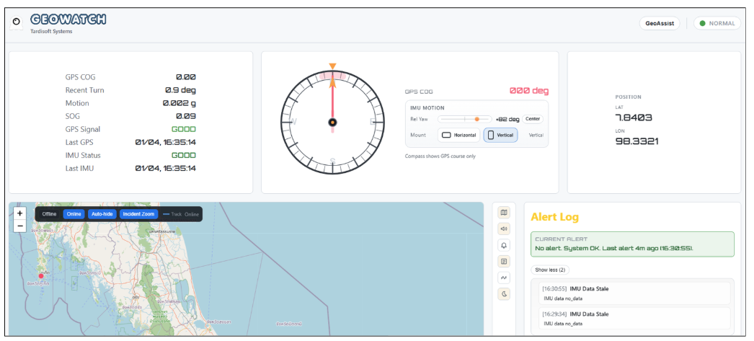Screen dimensions: 754x341
Task: Click the +82 deg Rel Yaw value
Action: pyautogui.click(x=507, y=119)
